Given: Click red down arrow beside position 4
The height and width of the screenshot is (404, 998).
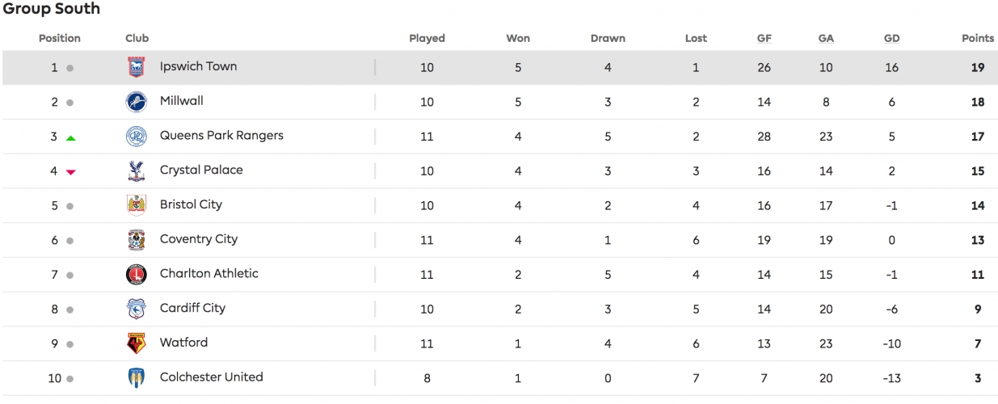Looking at the screenshot, I should coord(70,172).
